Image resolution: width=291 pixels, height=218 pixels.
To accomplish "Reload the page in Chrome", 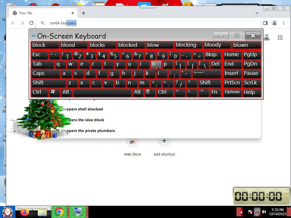I will 31,23.
